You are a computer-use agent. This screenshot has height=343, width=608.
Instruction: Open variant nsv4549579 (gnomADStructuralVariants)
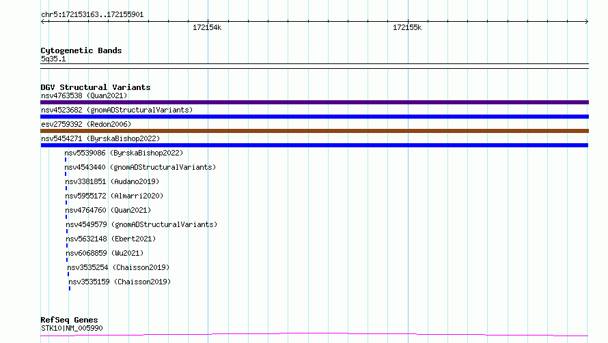coord(141,224)
